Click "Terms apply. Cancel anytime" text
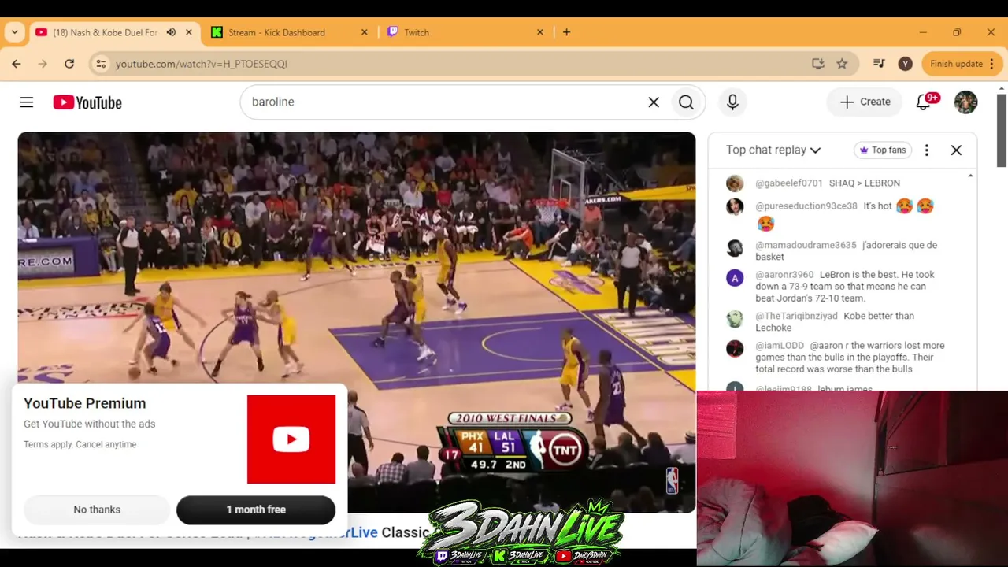 80,444
